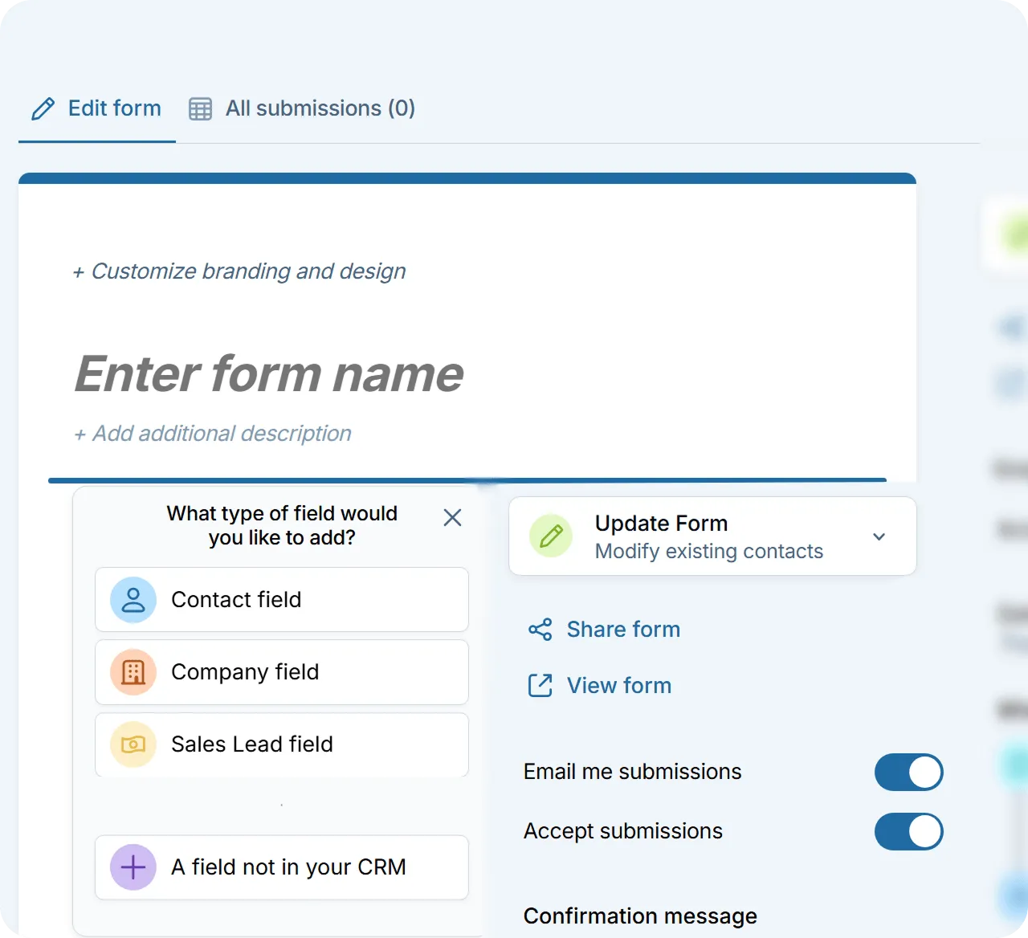Click the purple plus icon for custom field
The width and height of the screenshot is (1028, 938).
pos(133,867)
